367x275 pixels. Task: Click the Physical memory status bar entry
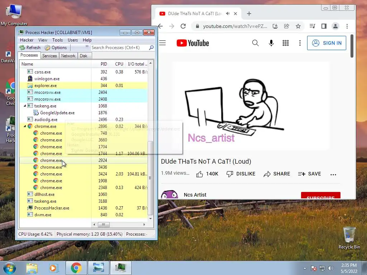click(89, 234)
